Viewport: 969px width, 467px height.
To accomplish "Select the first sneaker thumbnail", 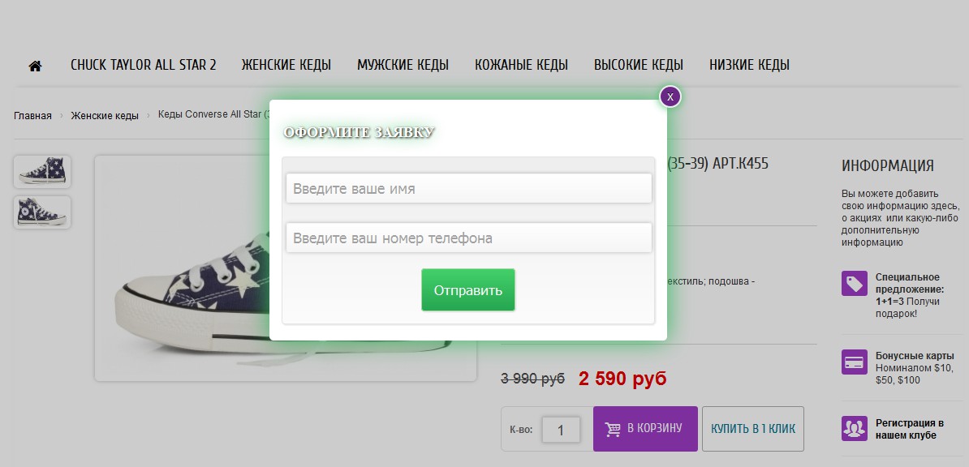I will [x=42, y=171].
